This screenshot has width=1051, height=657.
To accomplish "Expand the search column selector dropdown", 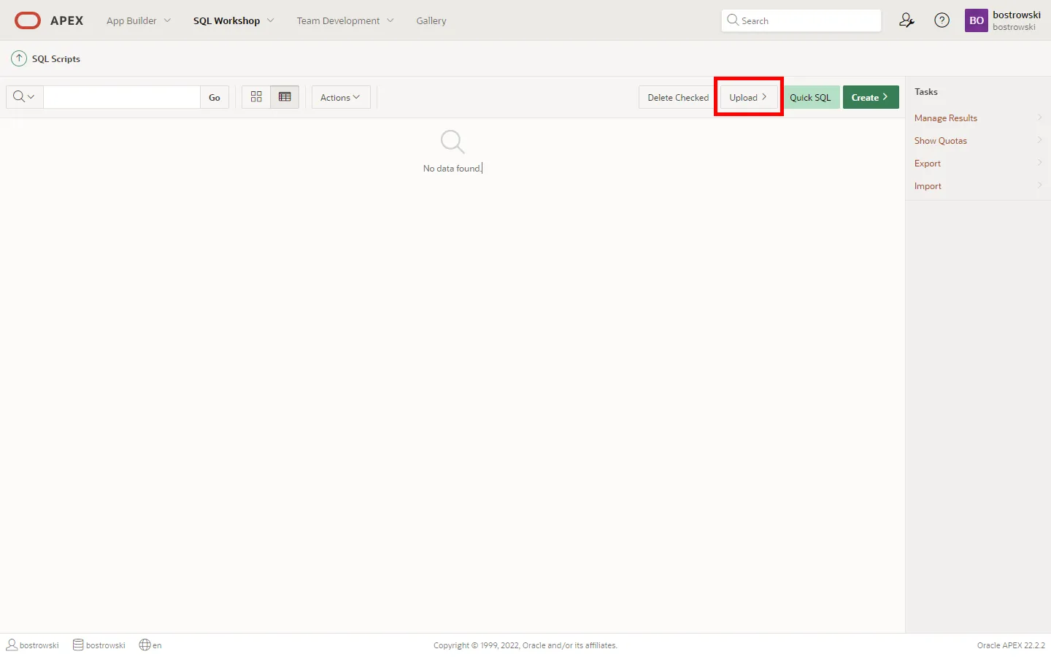I will click(x=24, y=97).
